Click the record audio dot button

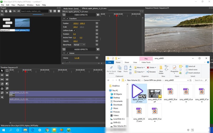[x=7, y=93]
